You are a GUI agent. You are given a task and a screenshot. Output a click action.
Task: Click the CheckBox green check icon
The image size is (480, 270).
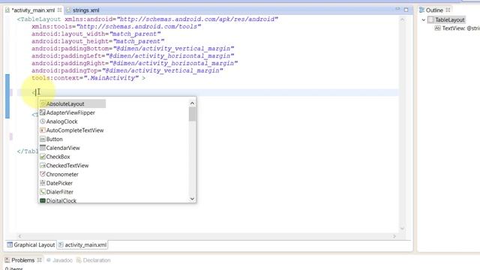pyautogui.click(x=43, y=157)
